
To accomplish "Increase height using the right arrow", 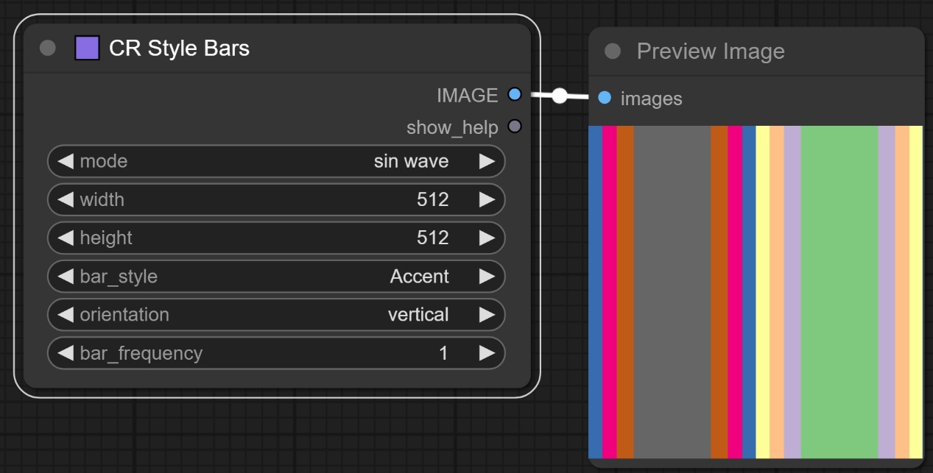I will pyautogui.click(x=487, y=238).
